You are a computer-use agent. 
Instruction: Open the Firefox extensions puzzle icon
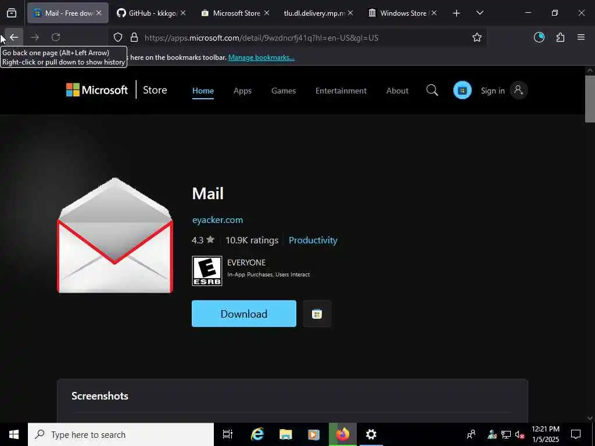pos(560,37)
